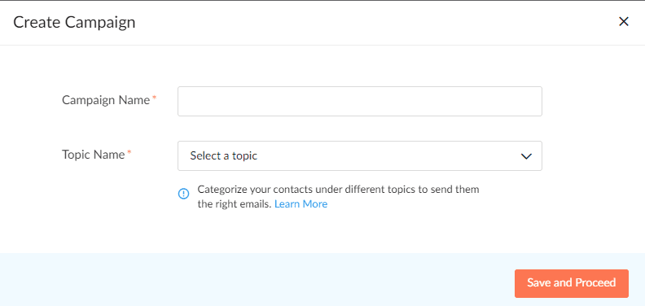Image resolution: width=645 pixels, height=306 pixels.
Task: Click the Save and Proceed button
Action: coord(572,283)
